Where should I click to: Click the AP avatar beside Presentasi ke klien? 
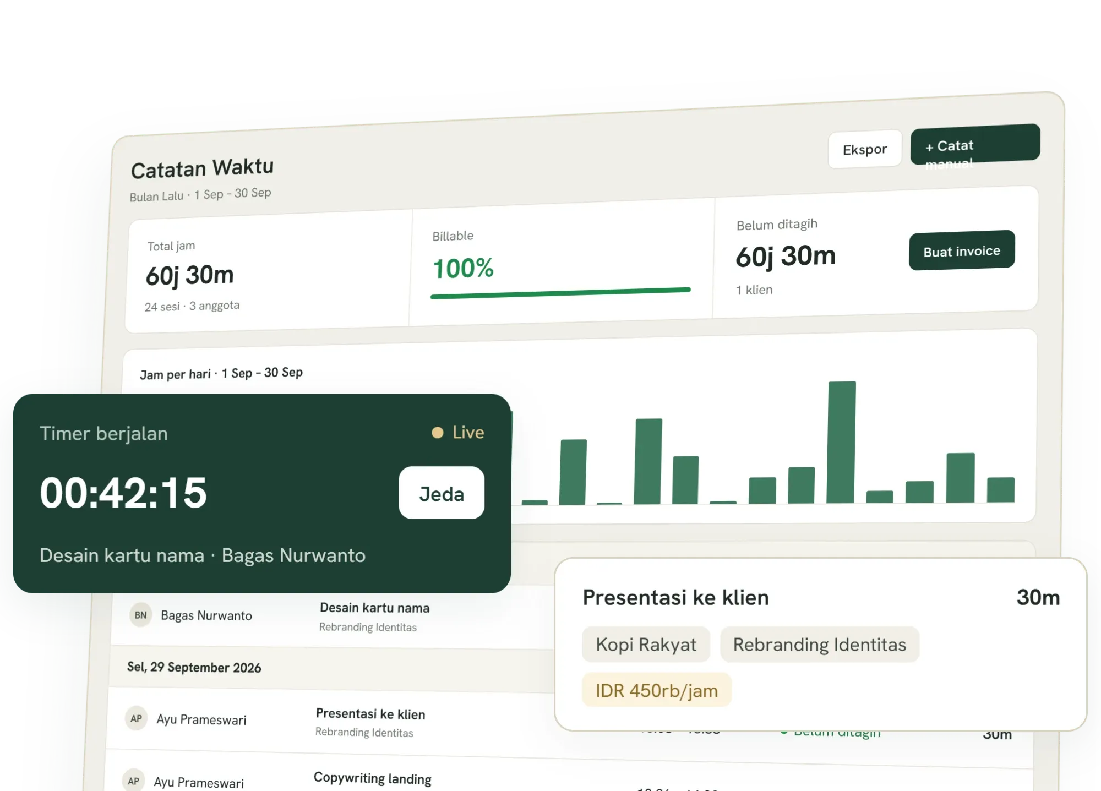pos(137,718)
